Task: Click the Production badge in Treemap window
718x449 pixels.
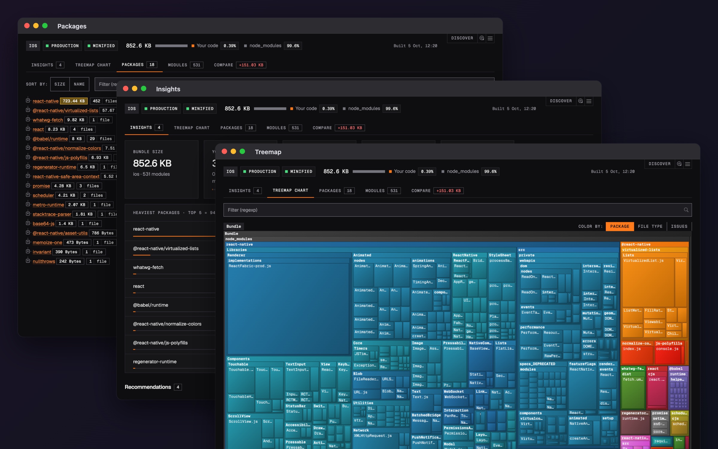Action: coord(260,172)
